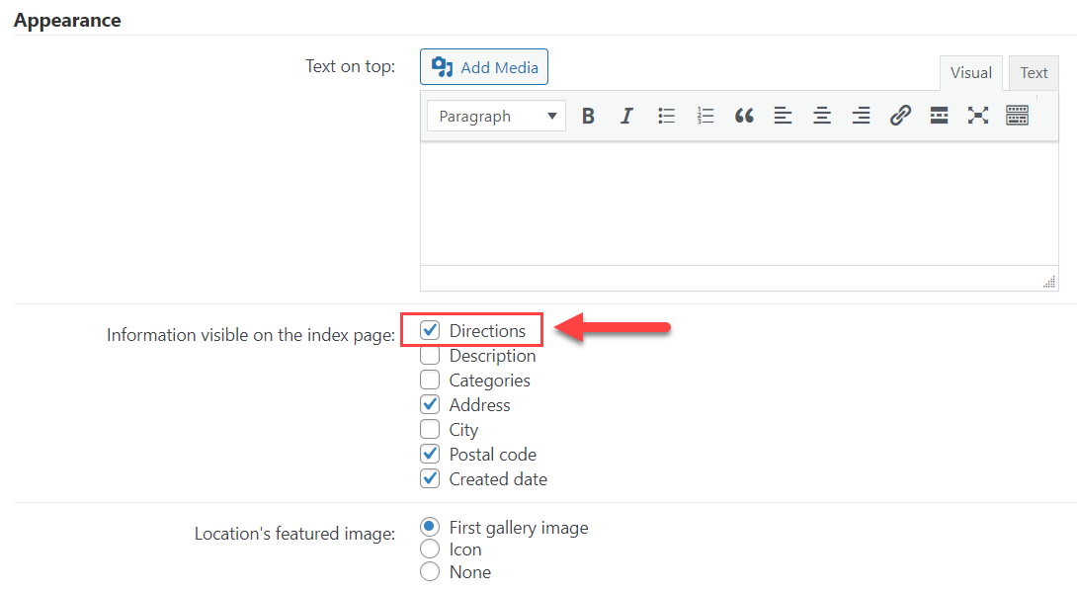
Task: Select None for featured image
Action: (x=430, y=571)
